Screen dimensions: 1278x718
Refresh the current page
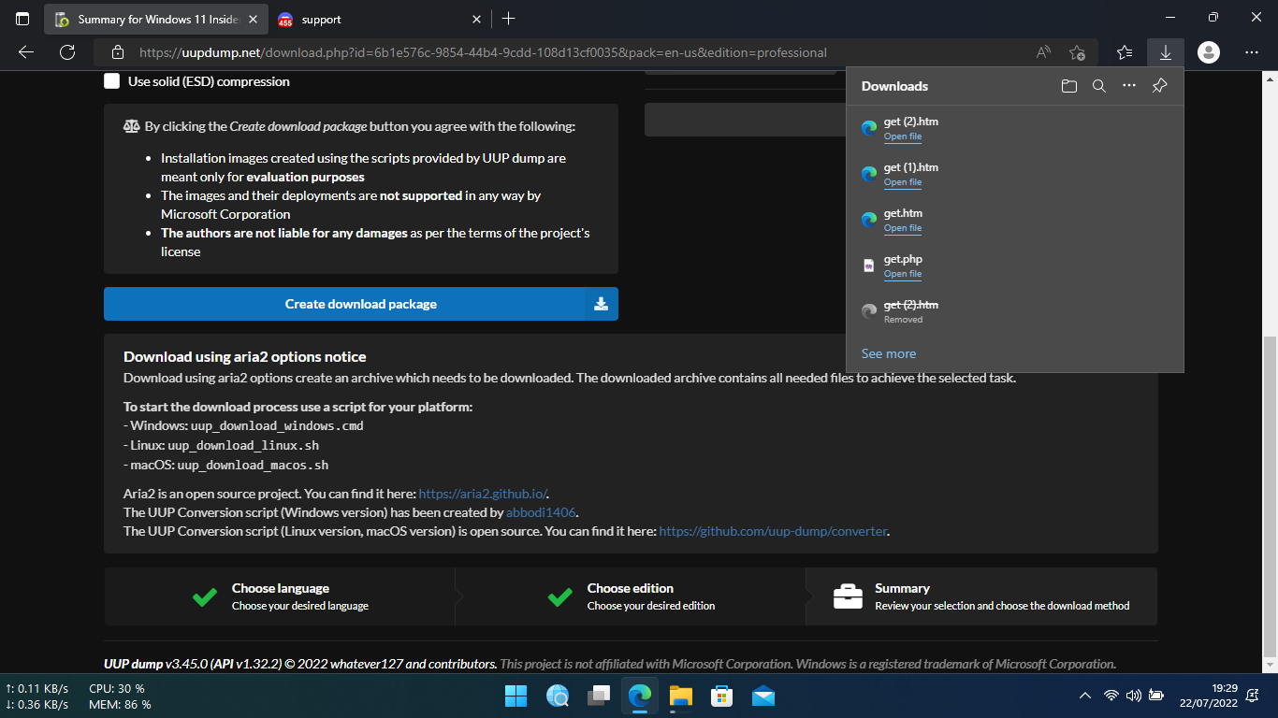tap(67, 52)
